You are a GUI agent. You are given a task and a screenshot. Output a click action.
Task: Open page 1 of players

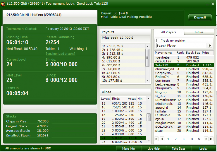[x=168, y=139]
